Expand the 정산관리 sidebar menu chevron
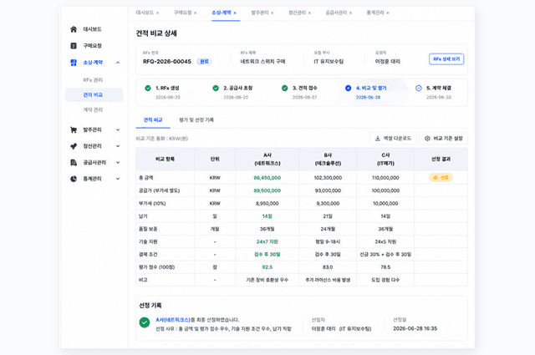 tap(118, 146)
